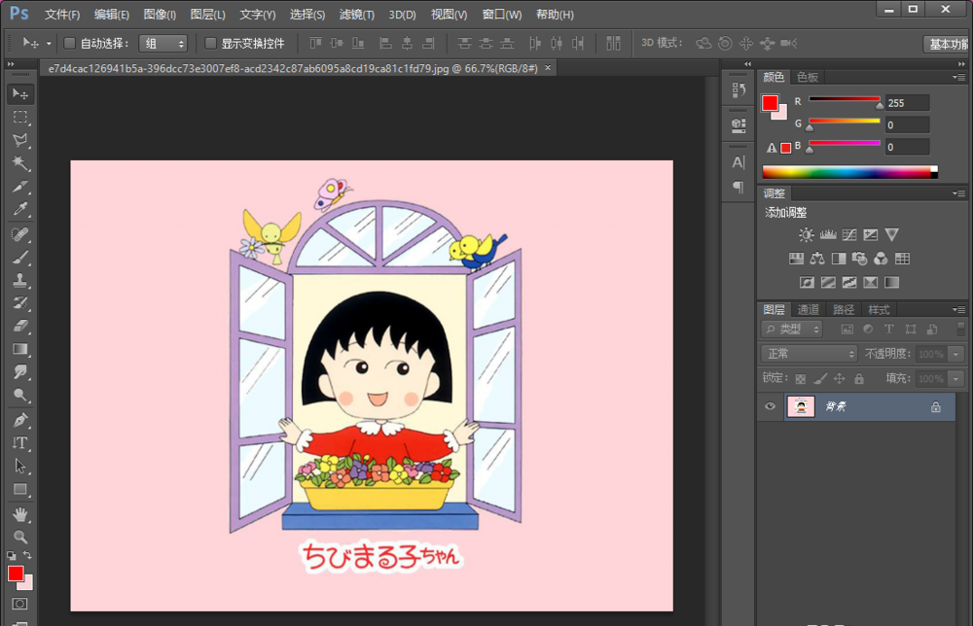Hide the 背景 layer visibility
This screenshot has width=973, height=626.
770,406
